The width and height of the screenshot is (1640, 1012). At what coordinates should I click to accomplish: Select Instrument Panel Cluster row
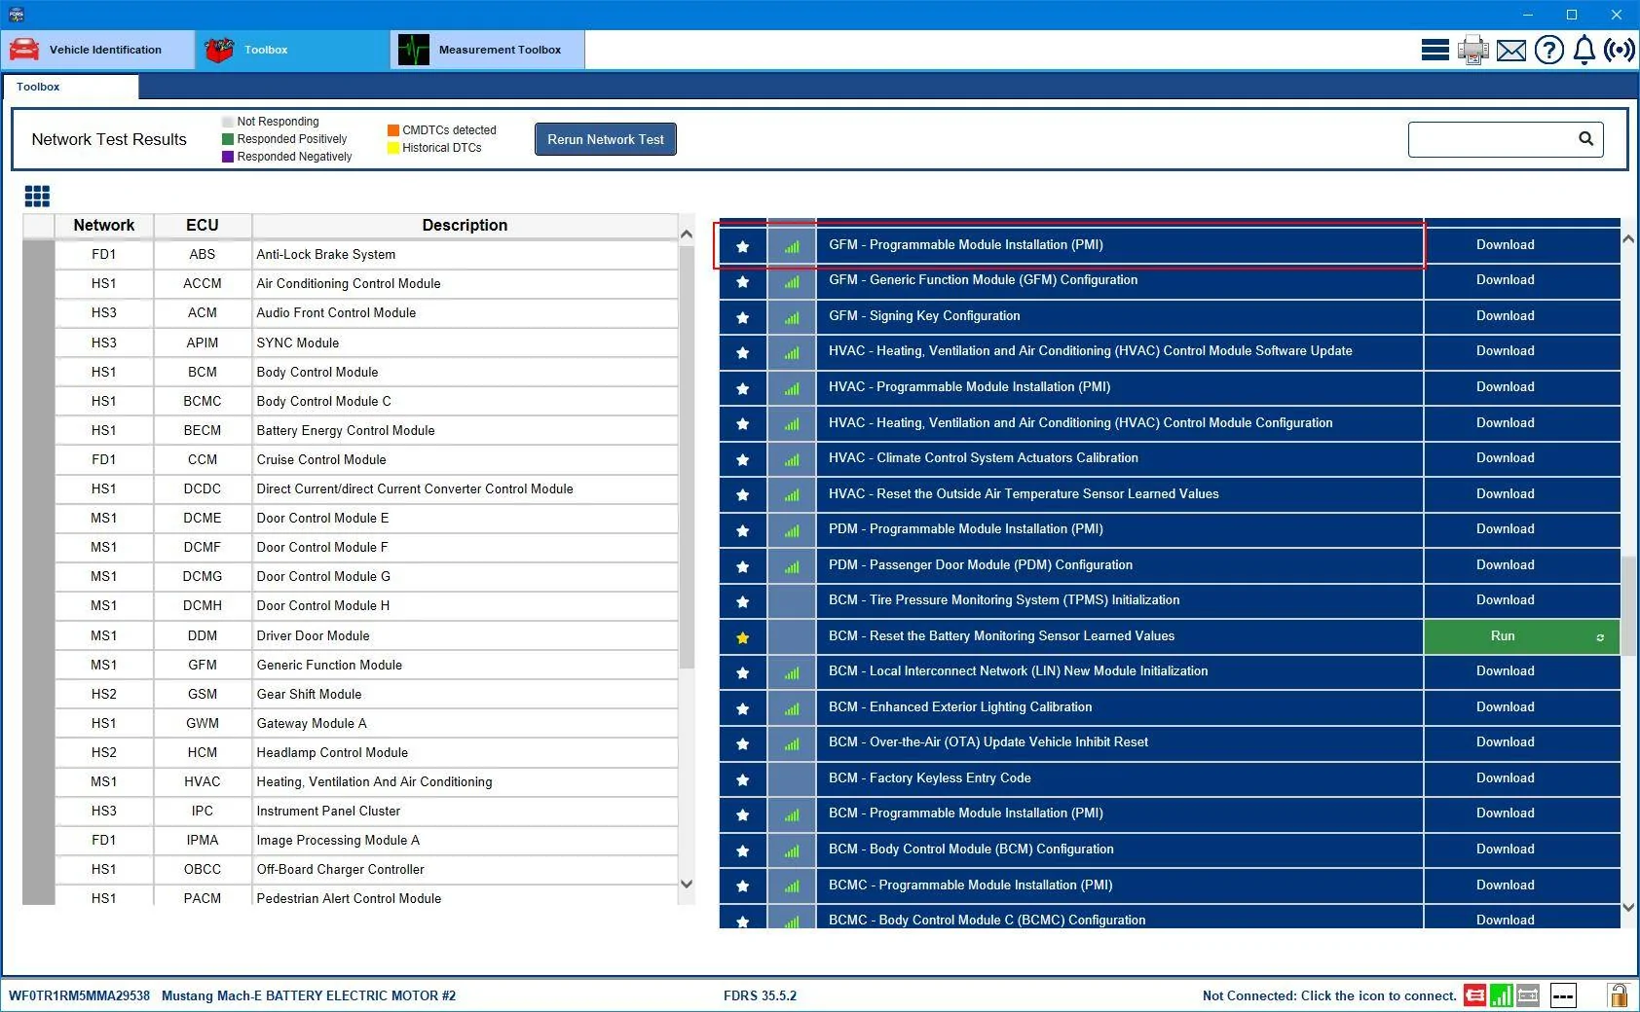coord(366,811)
